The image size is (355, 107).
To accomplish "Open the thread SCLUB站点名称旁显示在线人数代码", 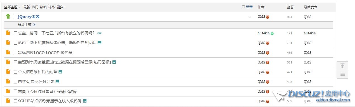I will coord(50,101).
